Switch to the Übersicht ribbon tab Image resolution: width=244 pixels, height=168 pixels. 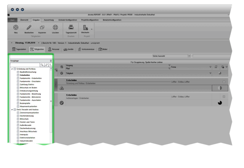24,20
